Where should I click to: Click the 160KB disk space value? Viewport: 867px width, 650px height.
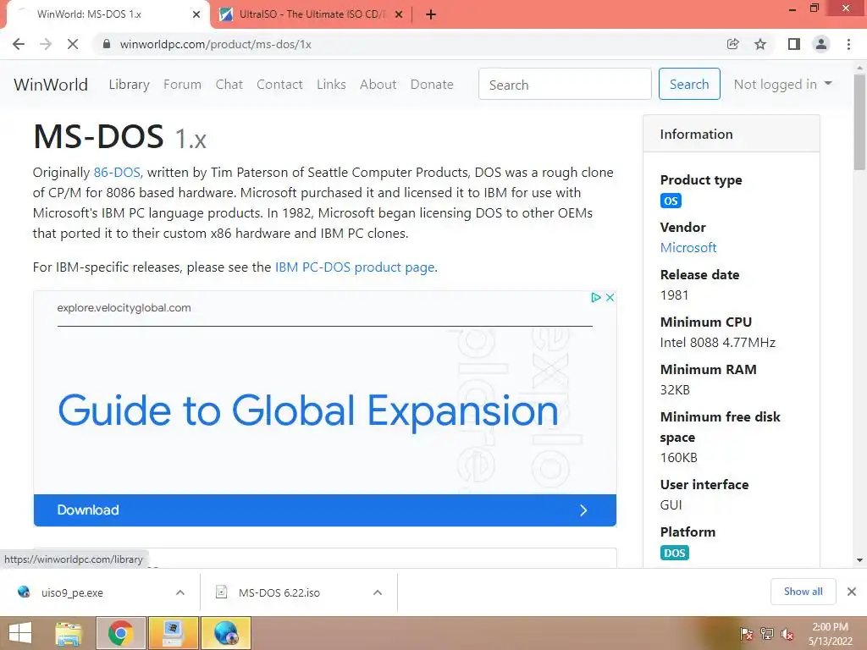678,458
